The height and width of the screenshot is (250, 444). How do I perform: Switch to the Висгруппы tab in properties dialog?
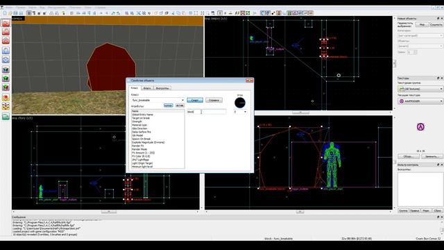(162, 88)
